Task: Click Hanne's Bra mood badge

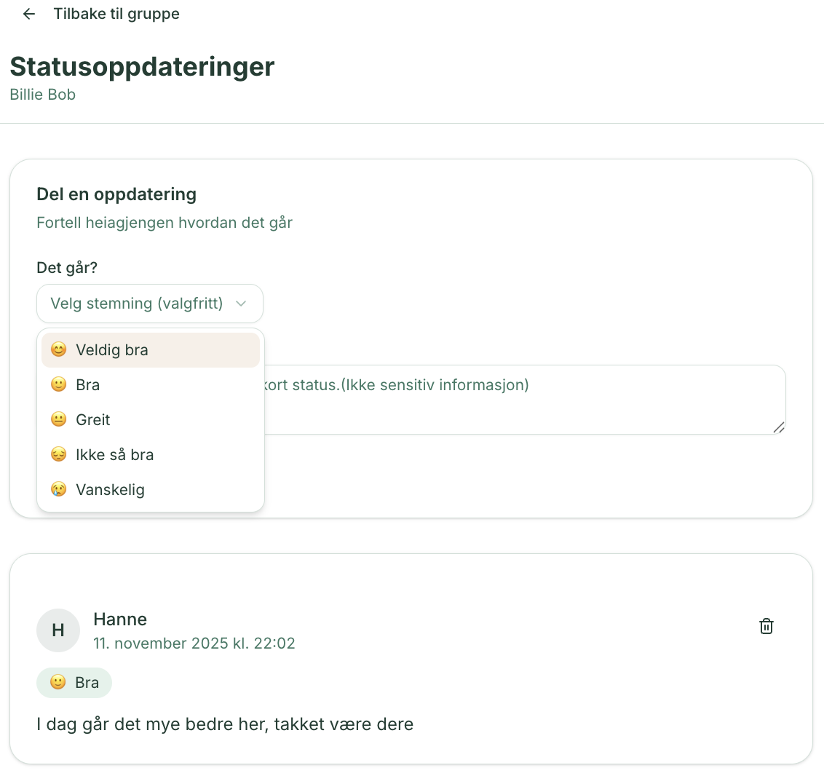Action: click(74, 682)
